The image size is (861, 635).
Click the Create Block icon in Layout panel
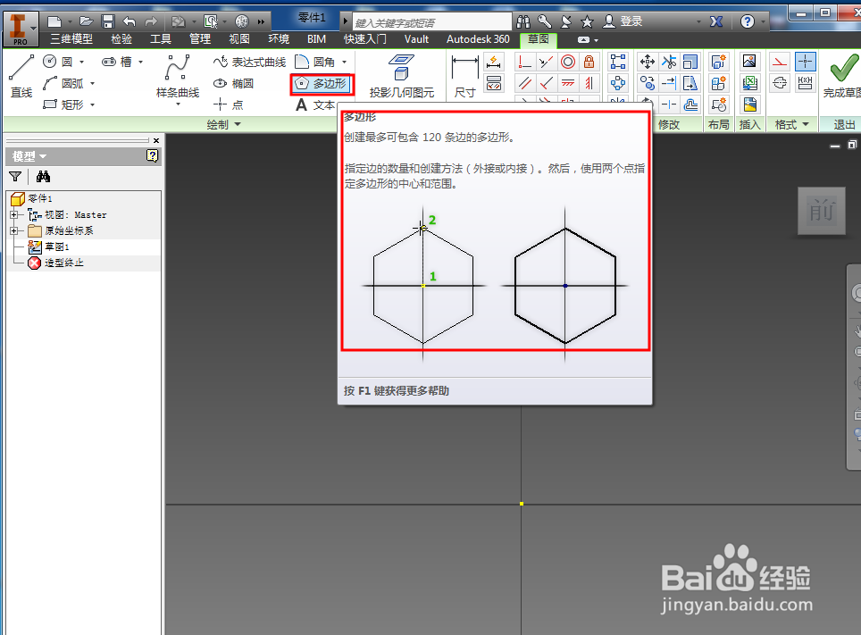point(718,104)
